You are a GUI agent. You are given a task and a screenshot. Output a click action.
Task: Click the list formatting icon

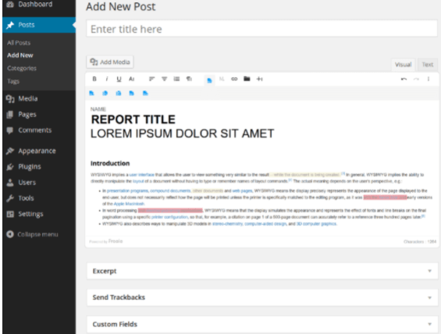click(x=176, y=79)
